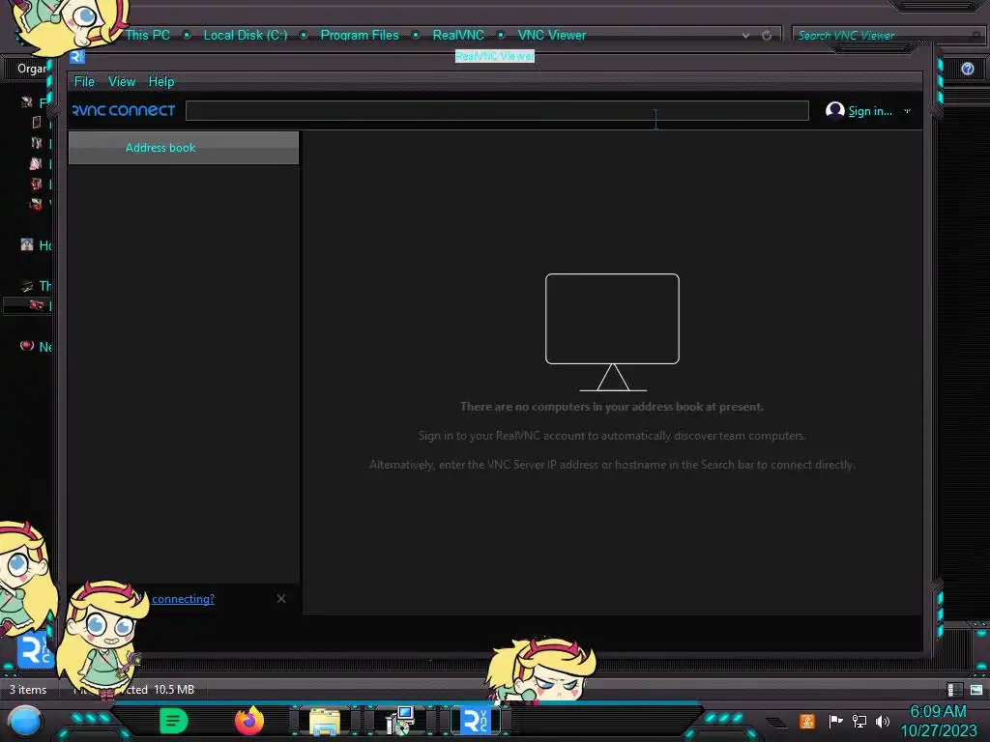Click the RealVNC Viewer taskbar icon
This screenshot has height=742, width=990.
tap(475, 721)
